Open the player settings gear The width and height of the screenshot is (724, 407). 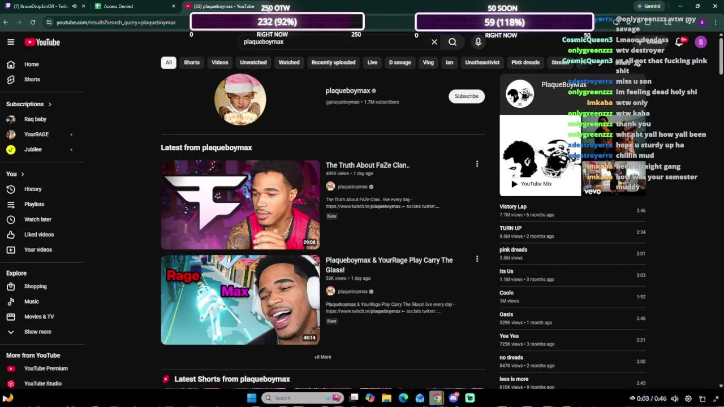688,399
